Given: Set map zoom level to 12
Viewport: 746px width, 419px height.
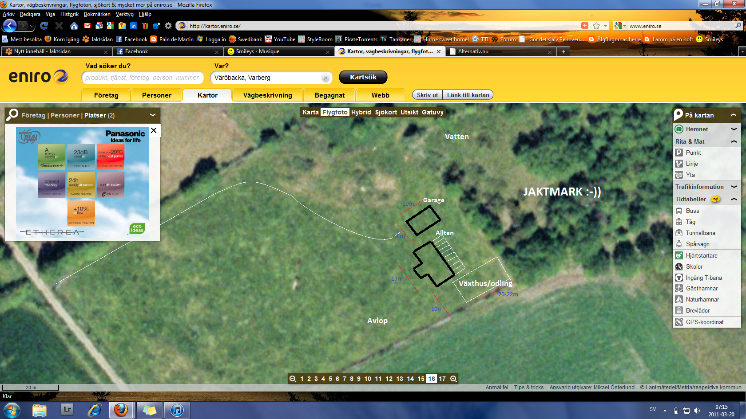Looking at the screenshot, I should click(x=389, y=379).
